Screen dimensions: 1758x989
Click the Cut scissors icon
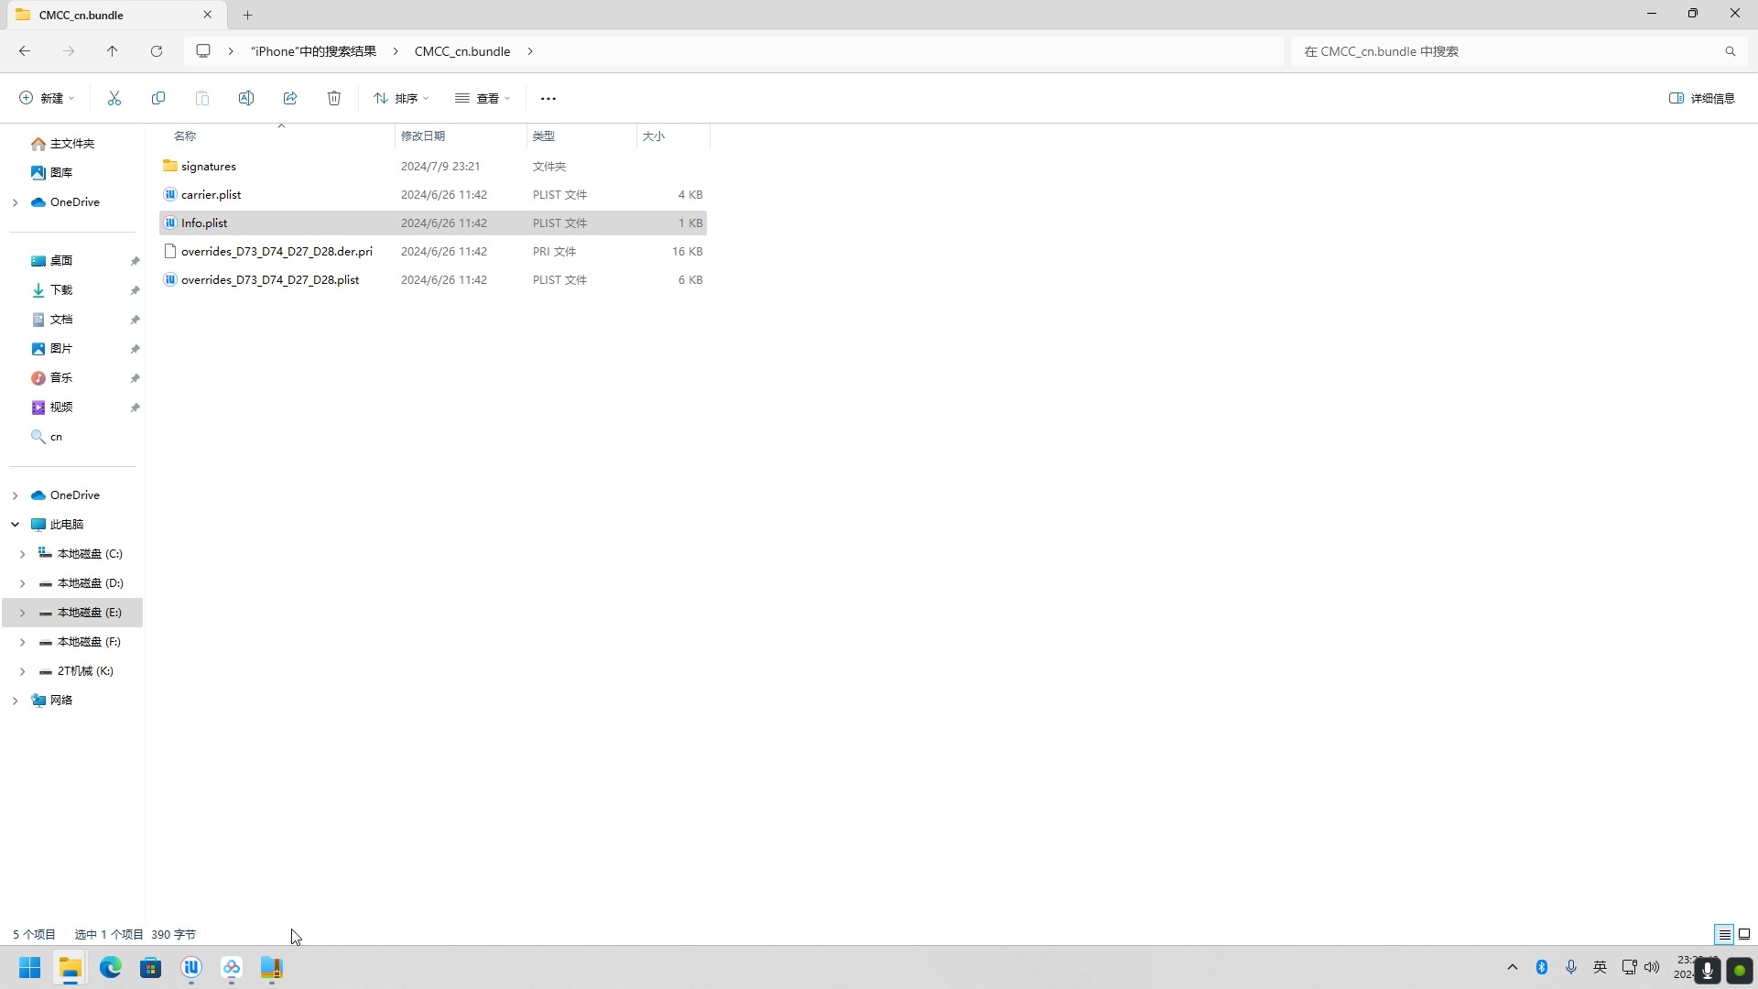tap(114, 98)
